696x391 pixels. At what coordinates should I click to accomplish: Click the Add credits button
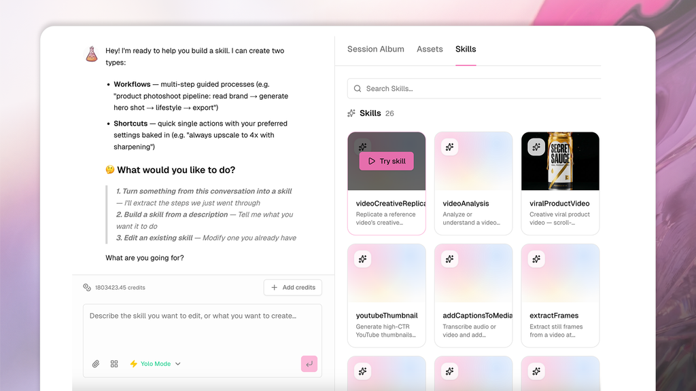(x=292, y=287)
